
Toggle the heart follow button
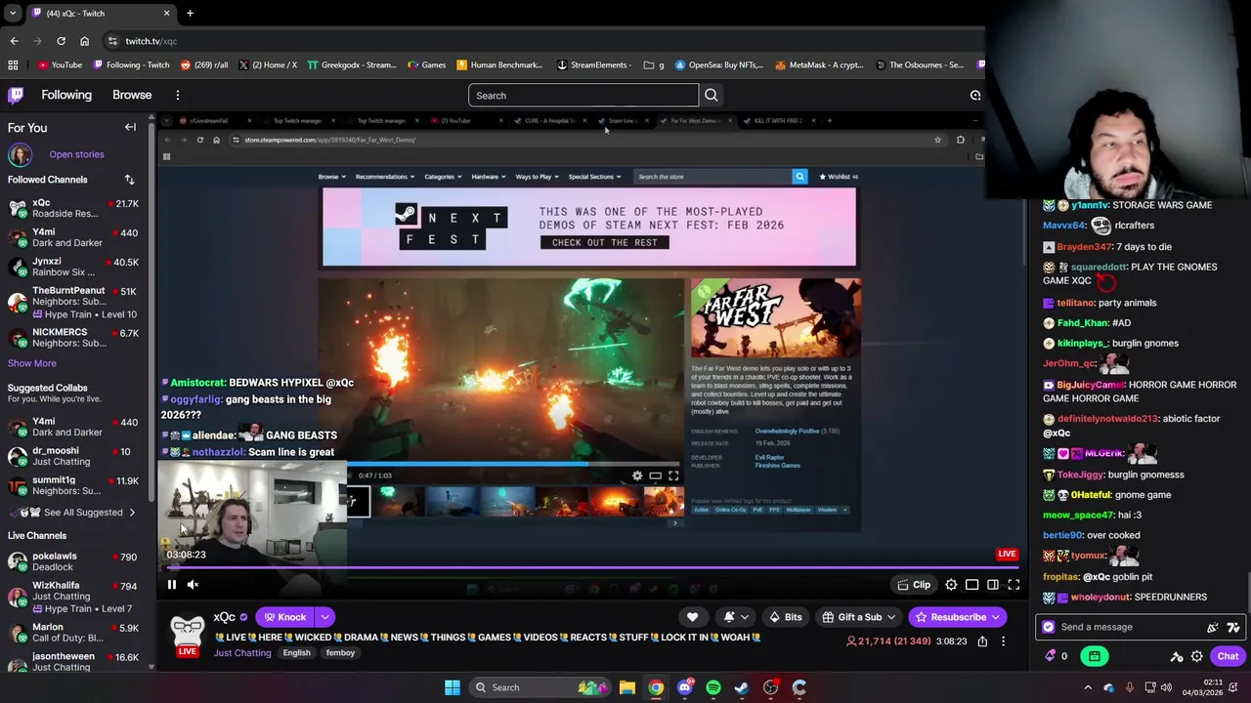(x=692, y=617)
